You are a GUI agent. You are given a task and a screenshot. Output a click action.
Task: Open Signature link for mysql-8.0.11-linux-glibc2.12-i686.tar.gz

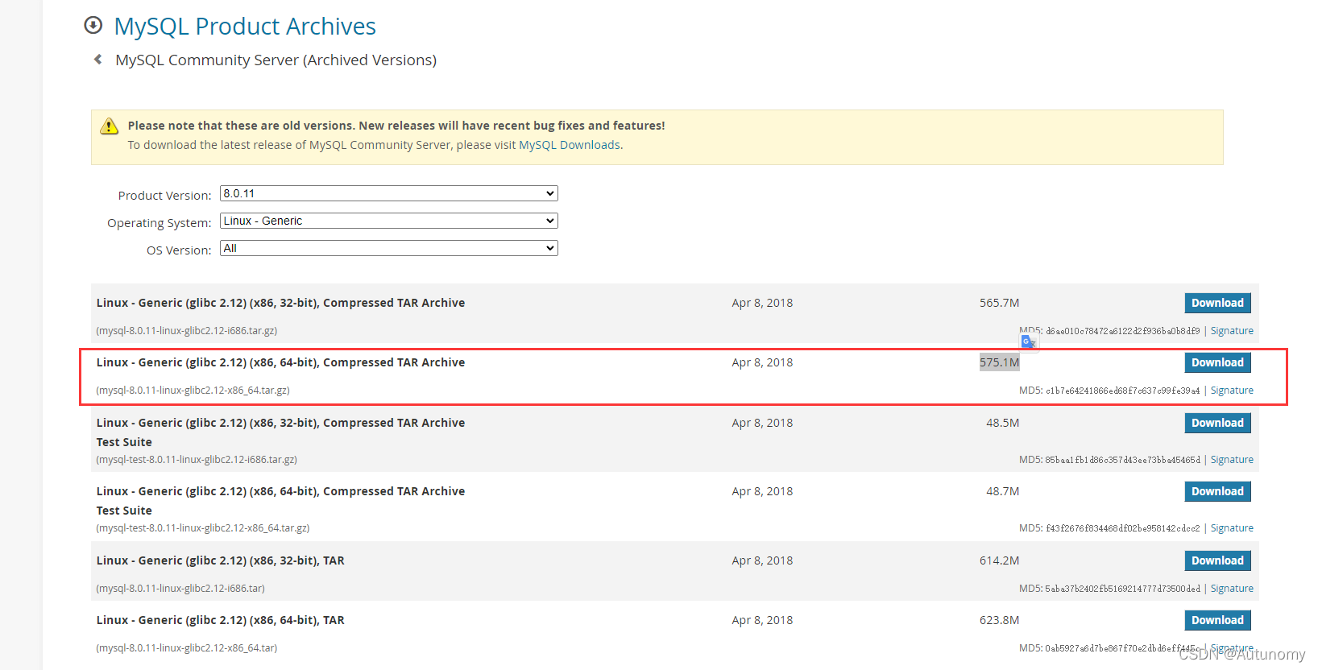tap(1232, 331)
